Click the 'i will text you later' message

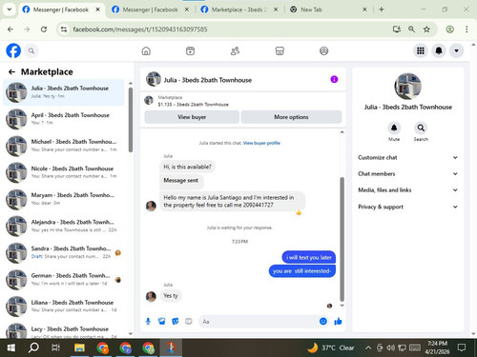click(x=309, y=257)
